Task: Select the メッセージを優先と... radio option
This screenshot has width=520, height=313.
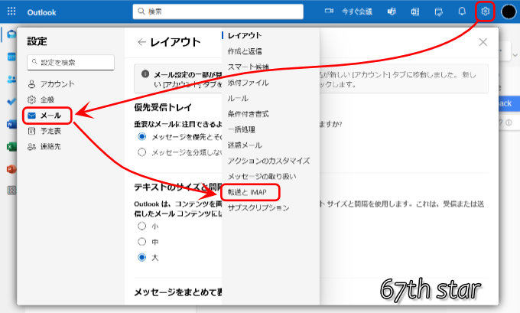Action: [142, 136]
